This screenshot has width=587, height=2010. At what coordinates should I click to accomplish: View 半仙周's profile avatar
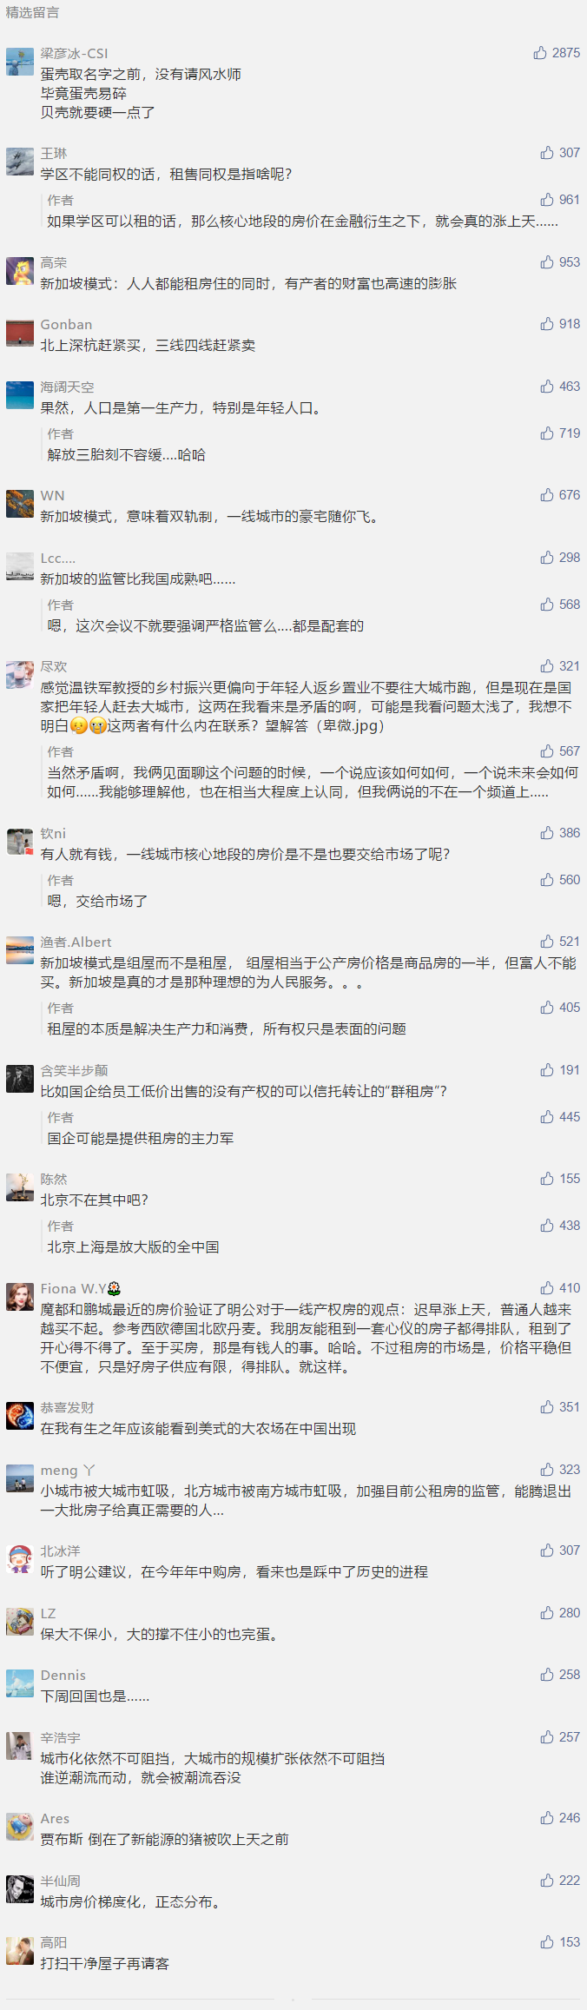(x=20, y=1889)
